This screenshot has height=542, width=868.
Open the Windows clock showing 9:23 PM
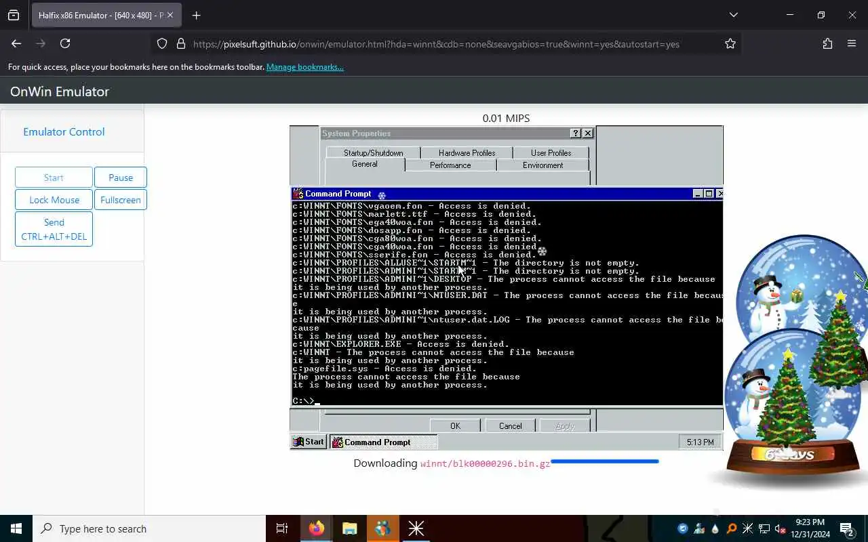tap(810, 528)
